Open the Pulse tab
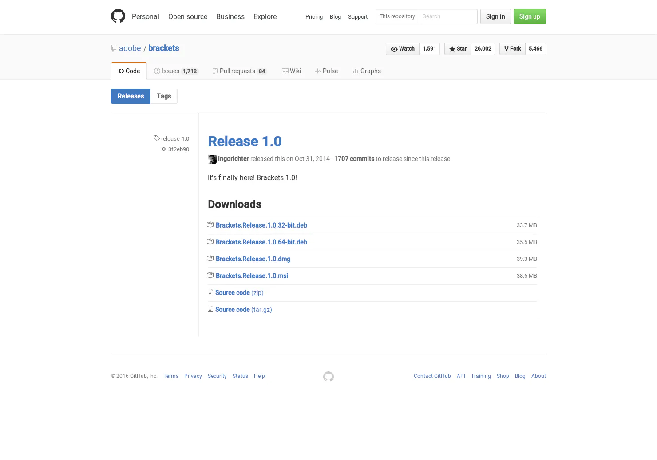 pyautogui.click(x=326, y=71)
